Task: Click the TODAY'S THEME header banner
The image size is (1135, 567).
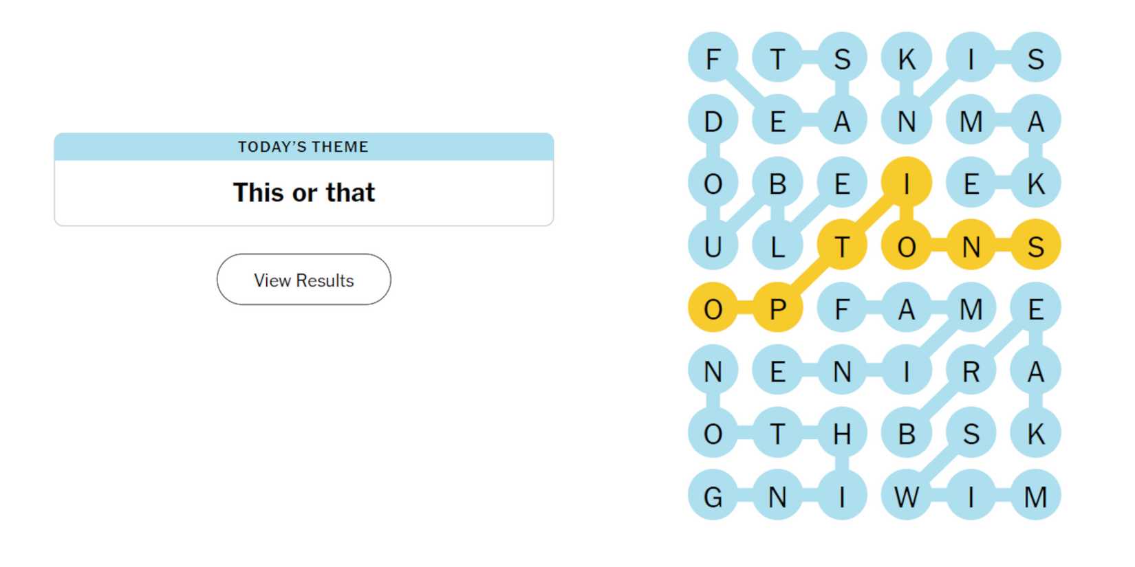Action: coord(303,146)
